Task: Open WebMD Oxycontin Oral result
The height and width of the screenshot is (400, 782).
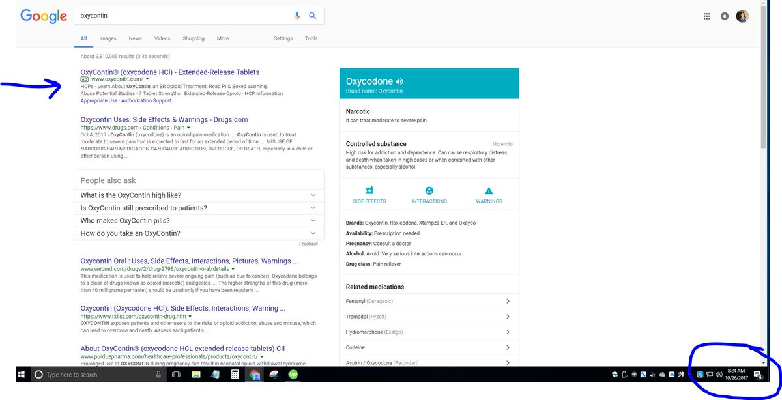Action: click(x=190, y=261)
